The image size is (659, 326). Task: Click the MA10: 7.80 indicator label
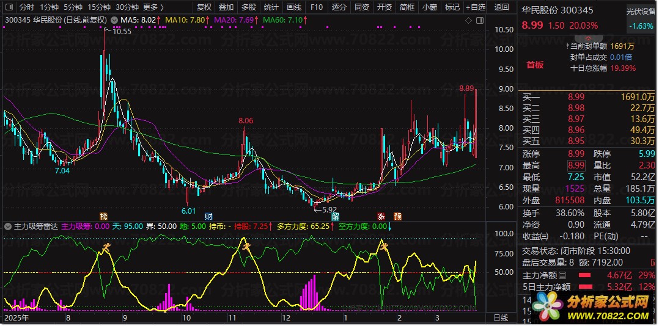[x=186, y=20]
